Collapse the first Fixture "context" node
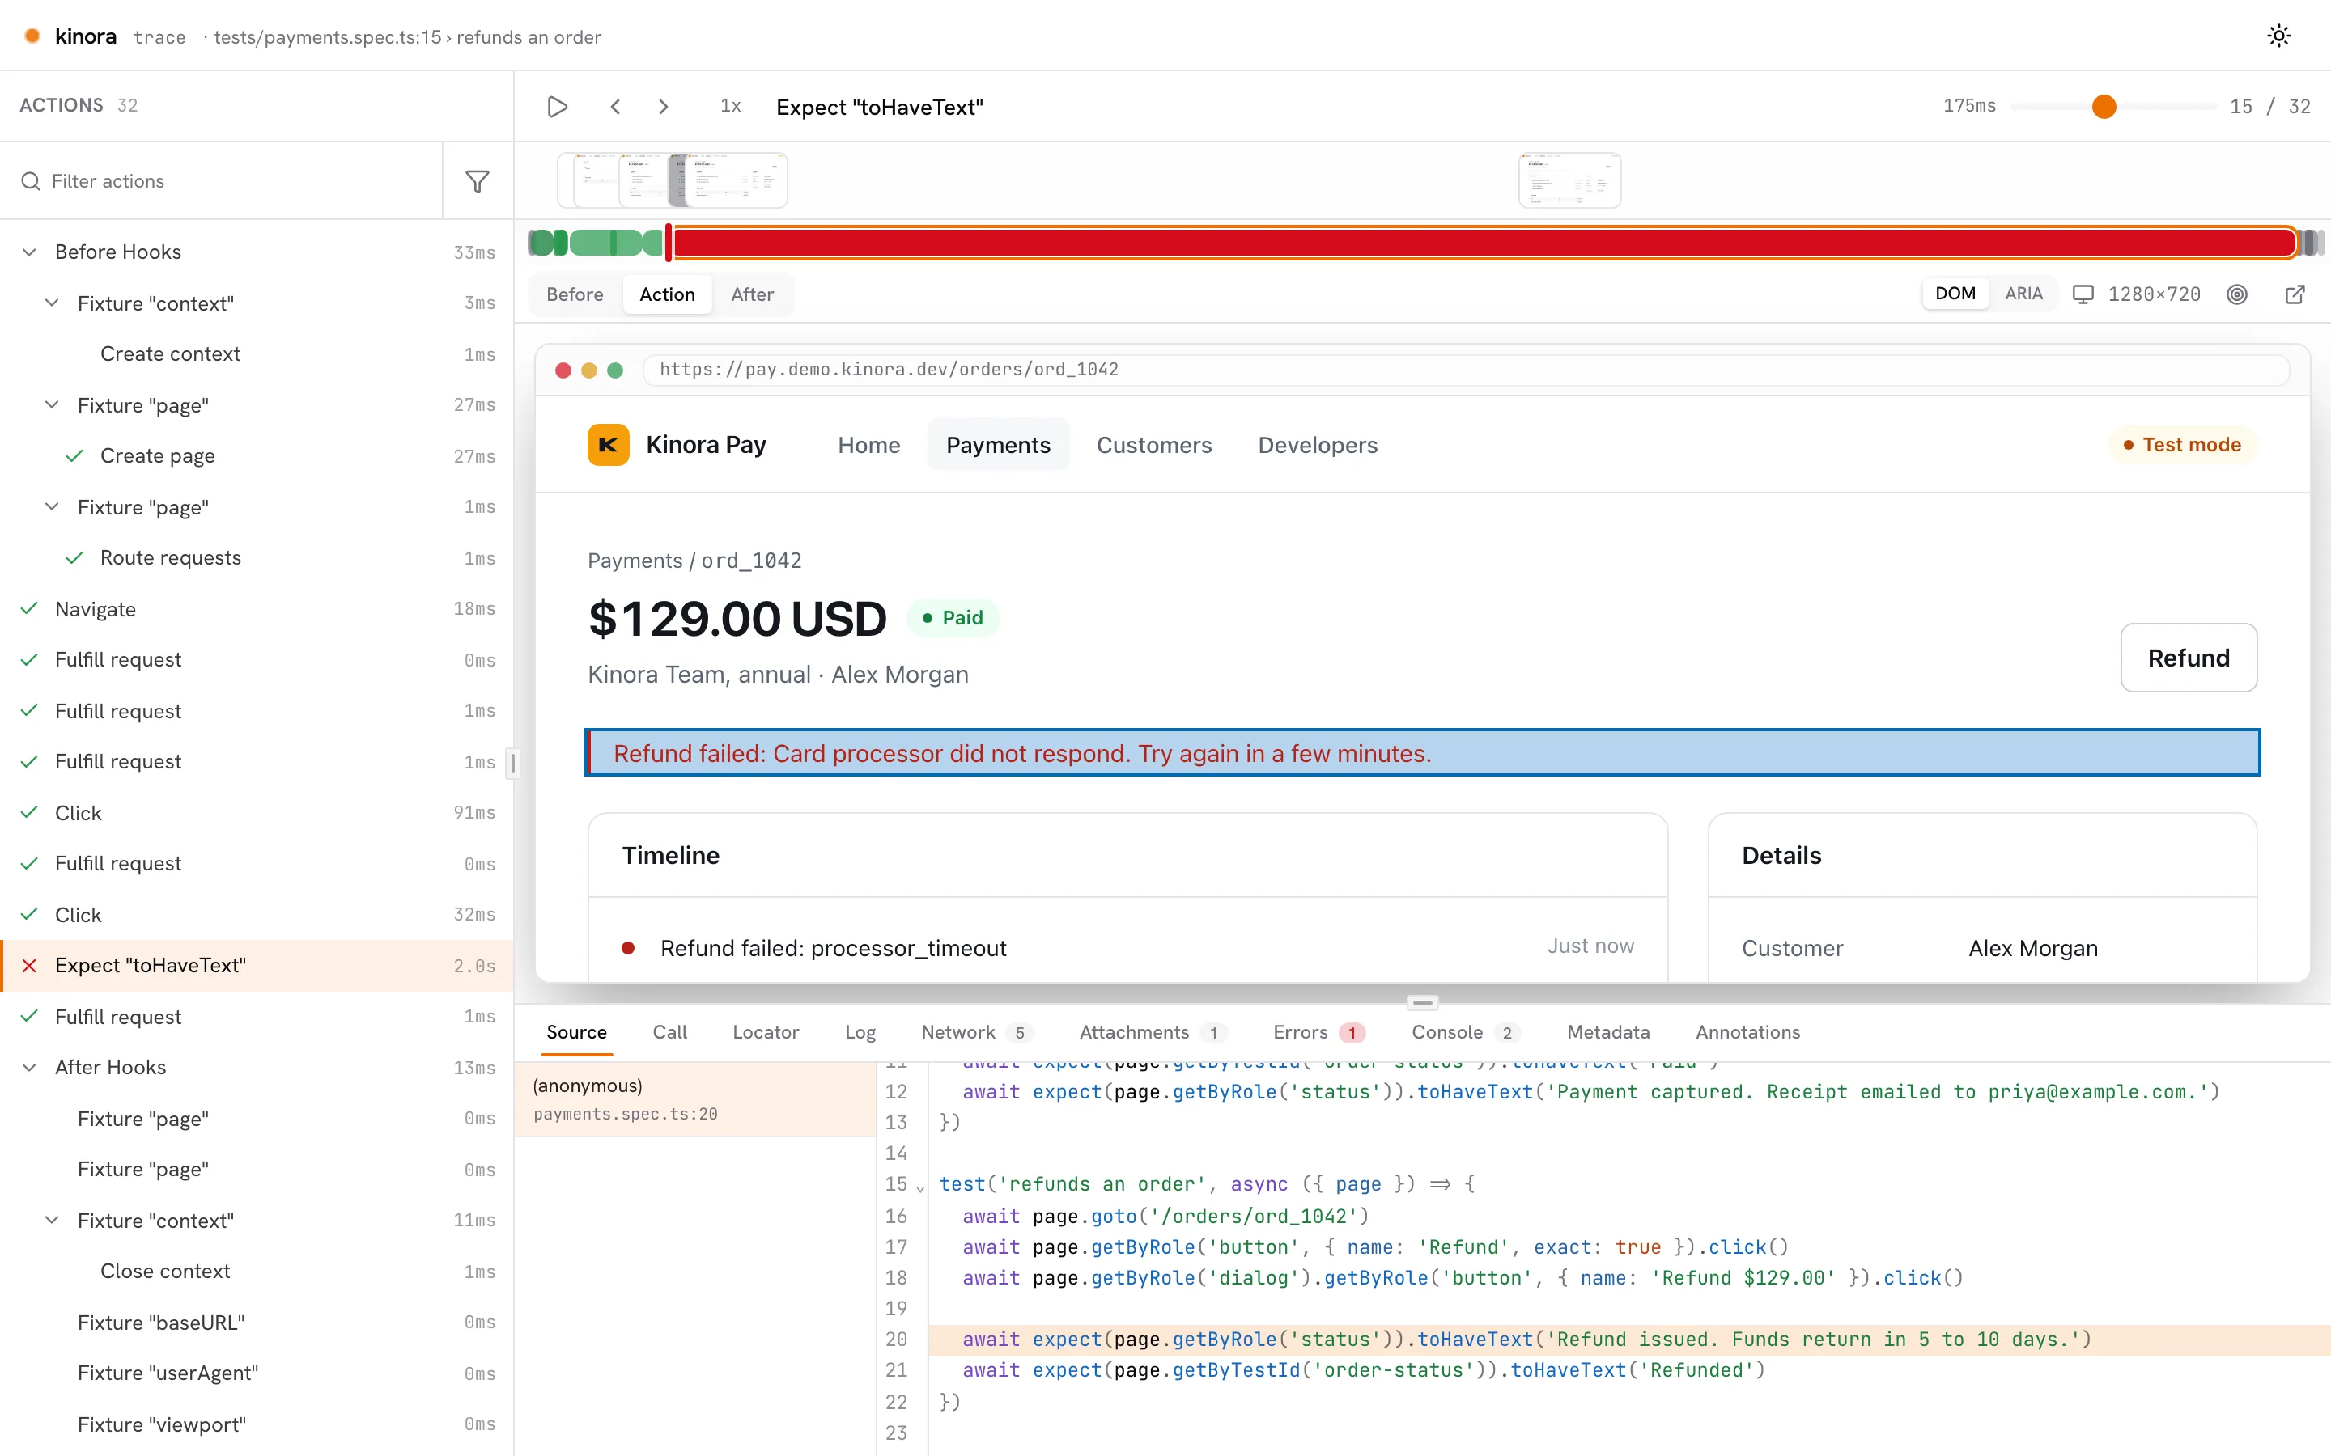This screenshot has width=2331, height=1456. tap(52, 303)
